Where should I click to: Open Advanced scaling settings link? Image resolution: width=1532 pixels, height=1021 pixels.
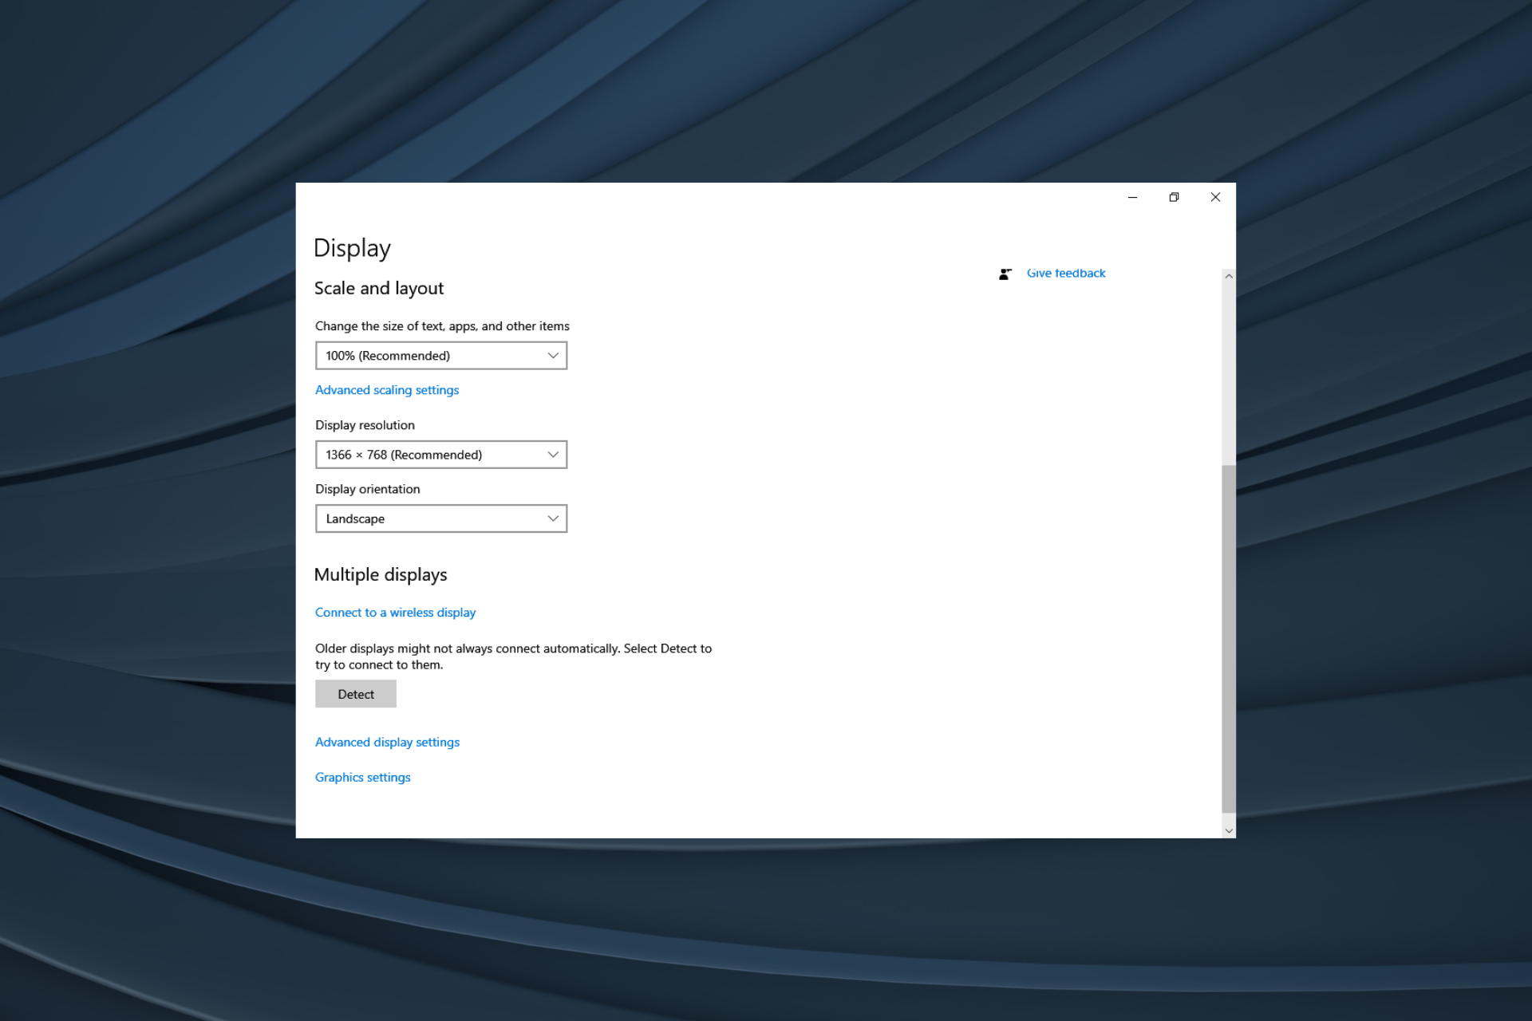click(386, 390)
